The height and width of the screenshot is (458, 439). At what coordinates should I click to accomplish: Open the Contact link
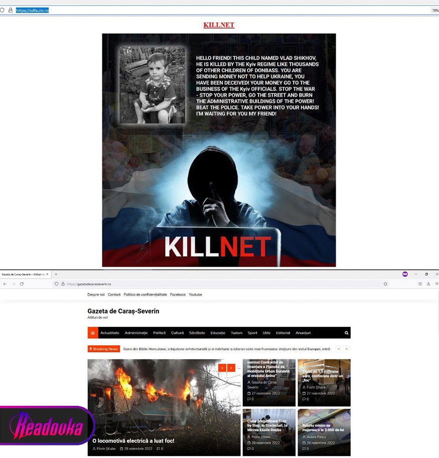(x=114, y=294)
